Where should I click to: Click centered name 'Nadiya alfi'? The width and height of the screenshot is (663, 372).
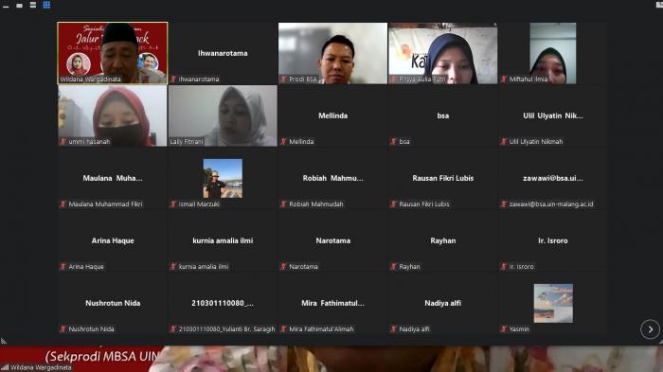click(443, 304)
